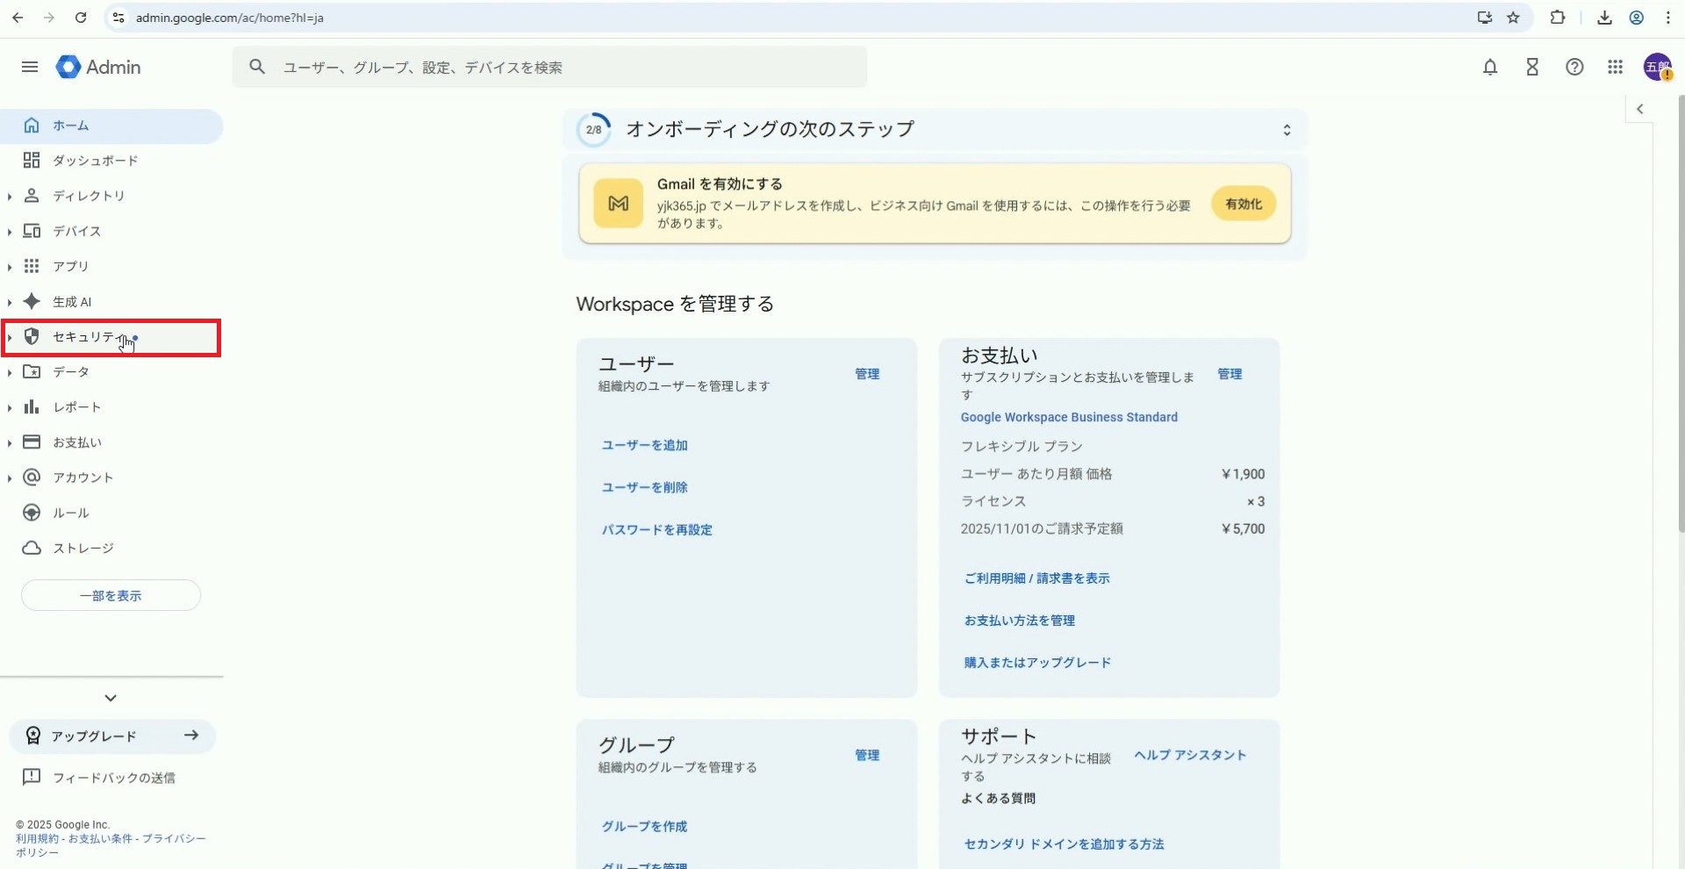Open the notifications bell icon
Image resolution: width=1685 pixels, height=869 pixels.
pos(1489,68)
